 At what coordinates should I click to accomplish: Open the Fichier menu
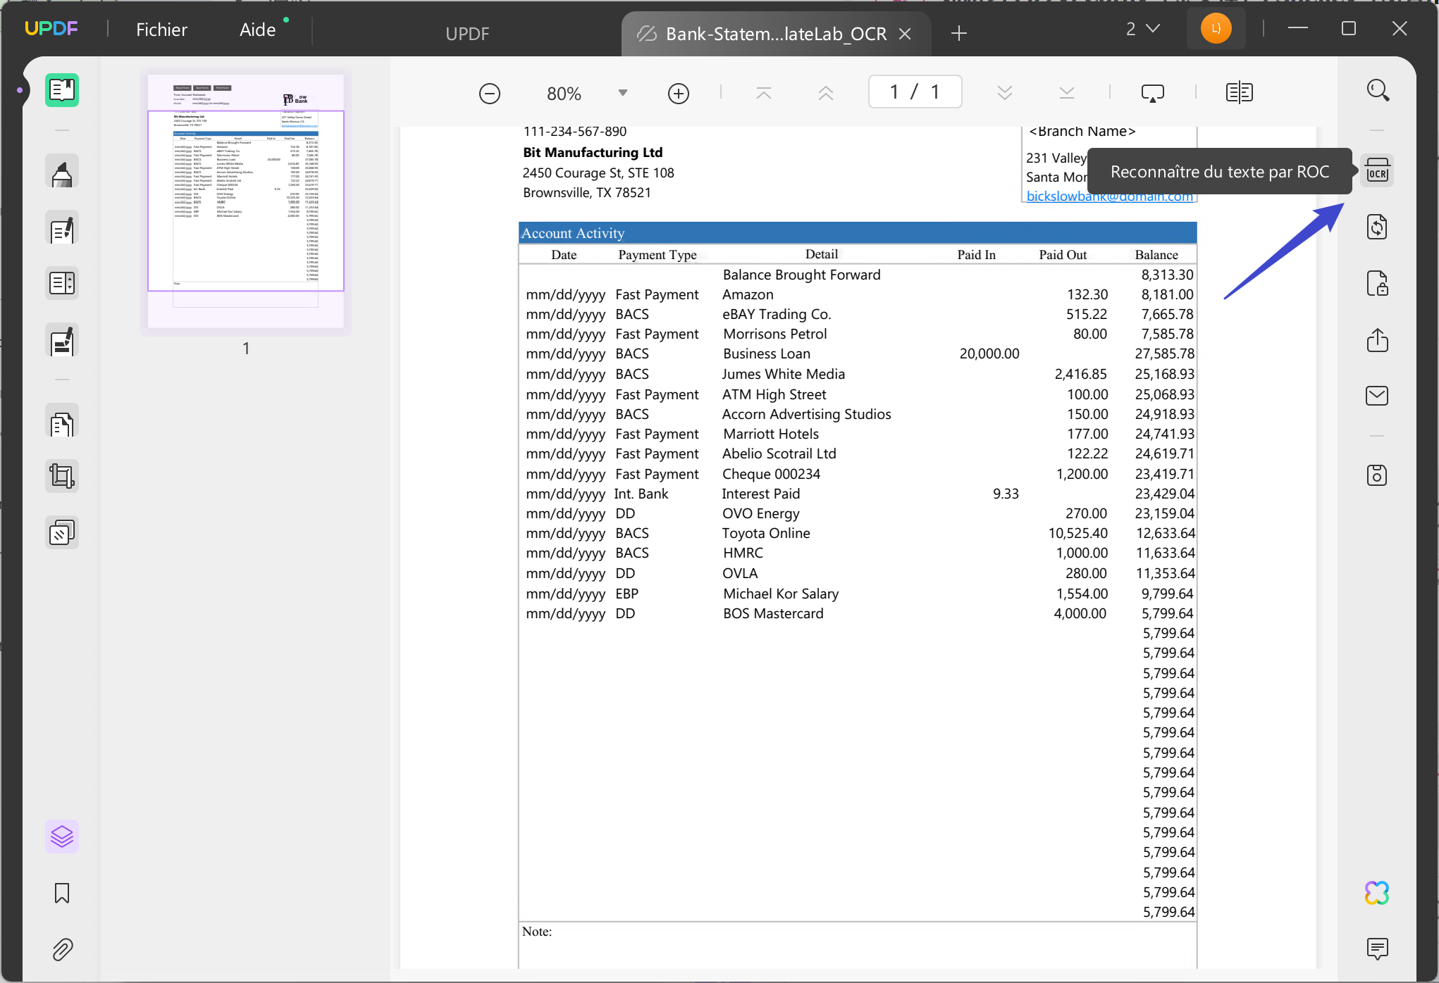point(161,30)
